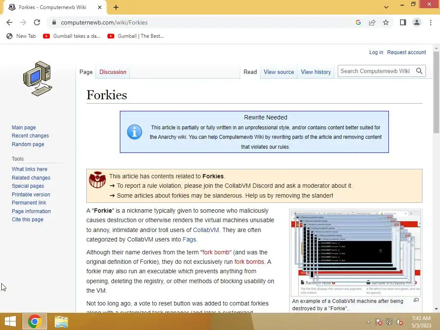440x330 pixels.
Task: Switch to the Discussion tab
Action: [113, 72]
